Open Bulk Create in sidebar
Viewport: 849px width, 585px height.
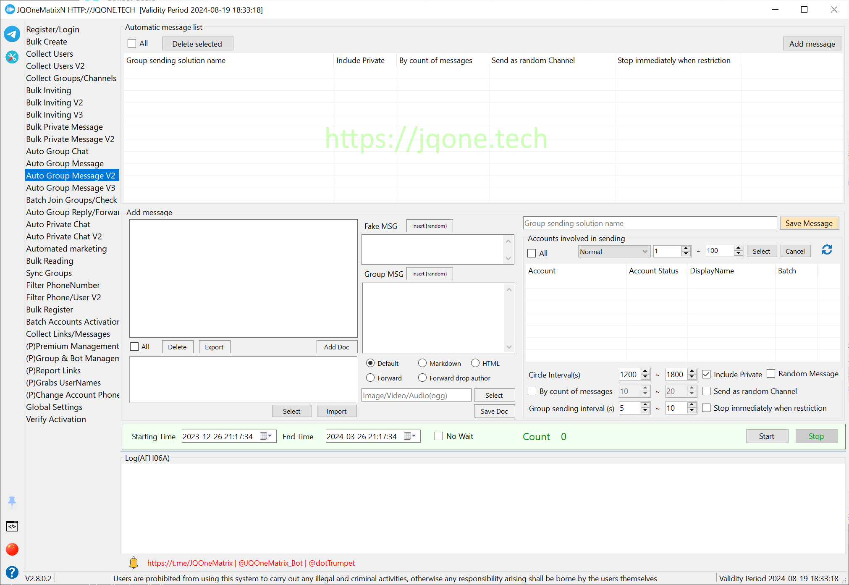click(47, 42)
